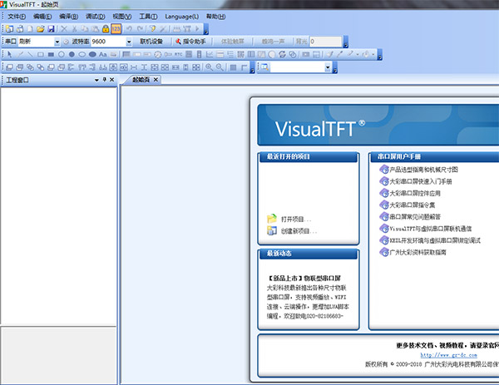Insert the meter gauge control
Screen dimensions: 499x385
(158, 54)
